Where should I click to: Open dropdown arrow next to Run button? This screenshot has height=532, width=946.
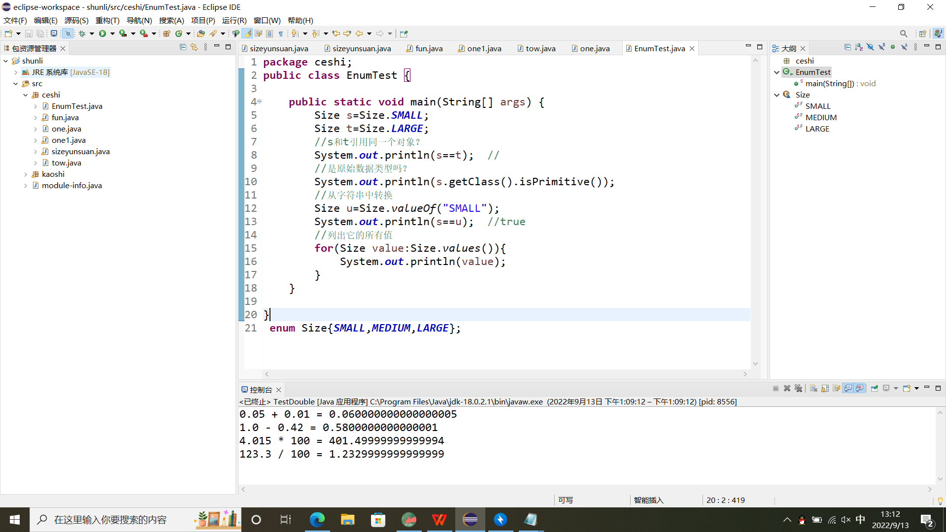click(112, 33)
